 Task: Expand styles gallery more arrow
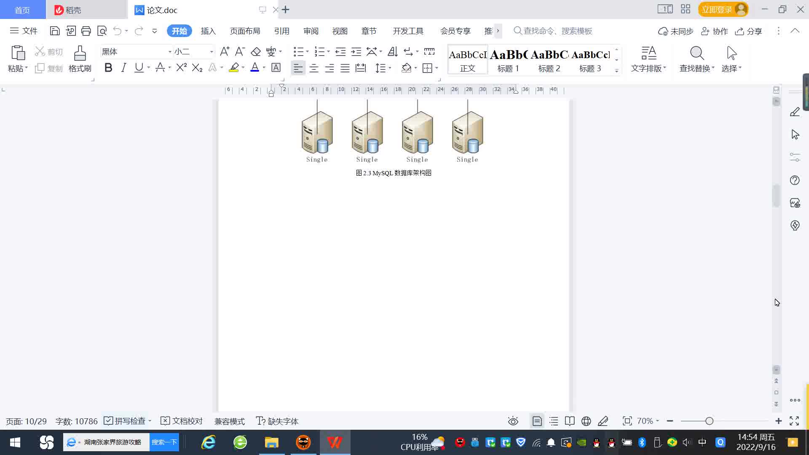[x=616, y=70]
